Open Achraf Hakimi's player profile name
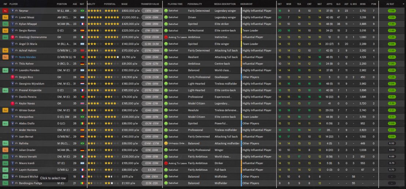Screen dimensions: 406x189 [x=27, y=50]
